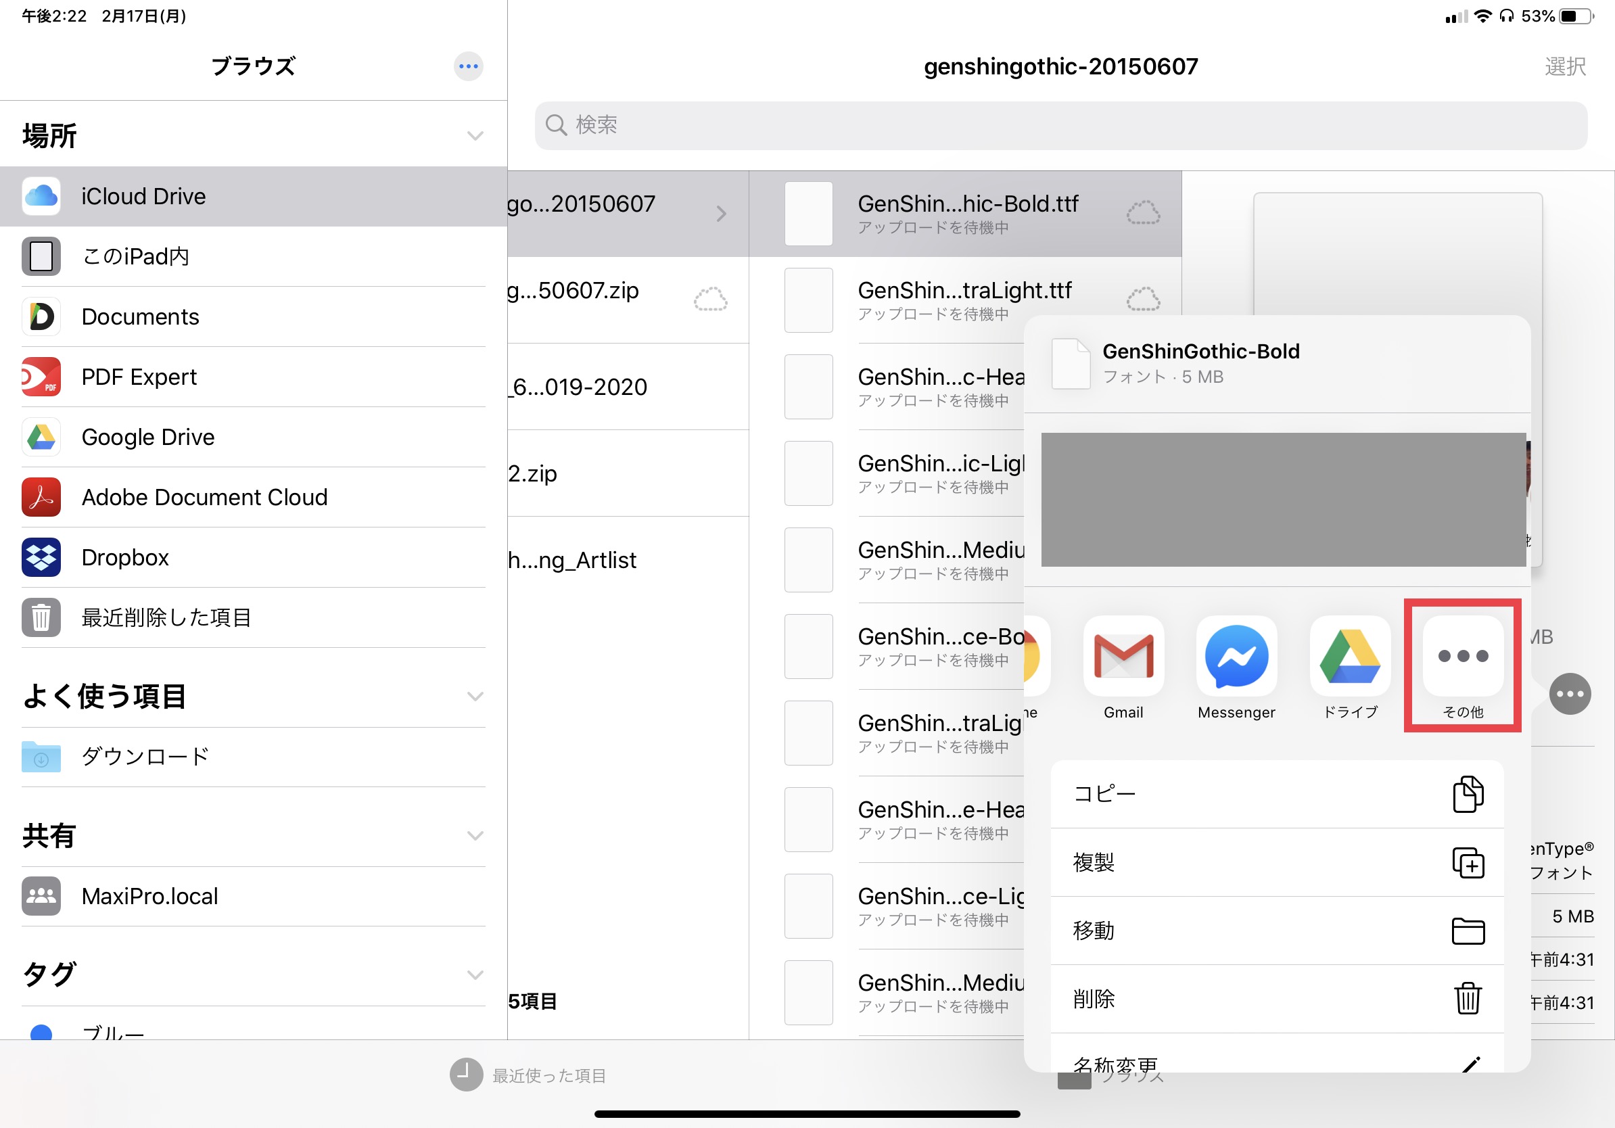Collapse the よく使う項目 section
This screenshot has width=1615, height=1128.
click(475, 697)
